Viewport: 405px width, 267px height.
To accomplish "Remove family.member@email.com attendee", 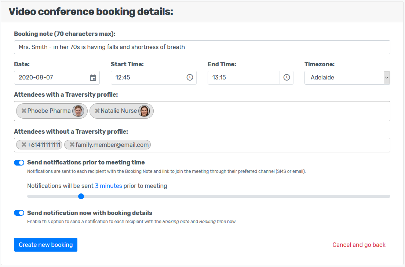I will [x=72, y=145].
